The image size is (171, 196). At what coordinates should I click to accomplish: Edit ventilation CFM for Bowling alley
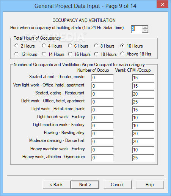(143, 134)
